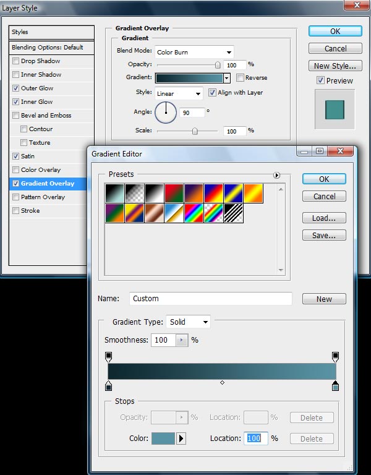Click the Smoothness stepper arrow

182,340
